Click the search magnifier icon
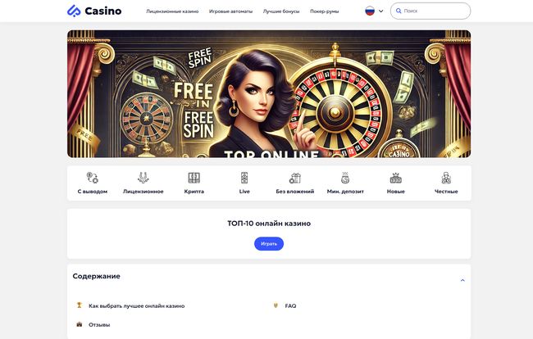 pyautogui.click(x=399, y=11)
